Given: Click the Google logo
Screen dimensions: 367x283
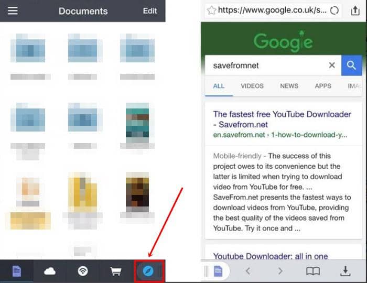Looking at the screenshot, I should (283, 41).
